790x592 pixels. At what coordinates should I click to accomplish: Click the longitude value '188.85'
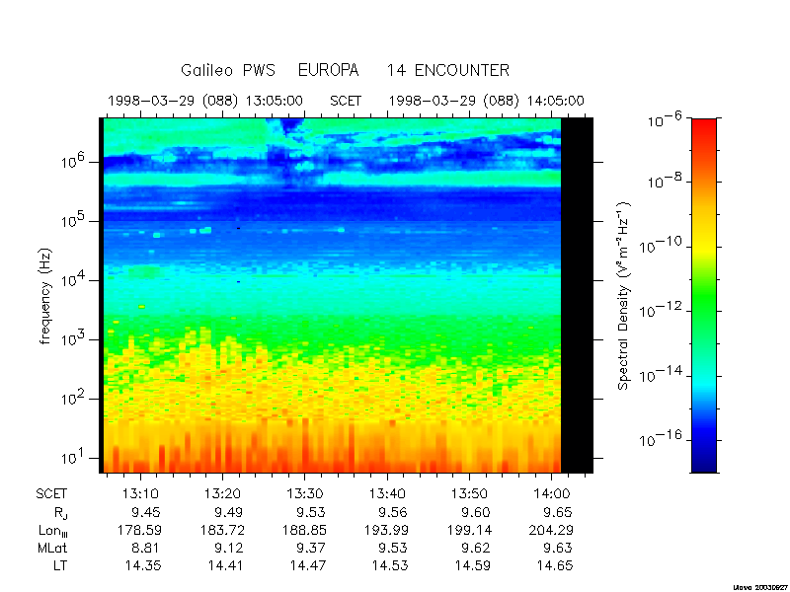(304, 530)
